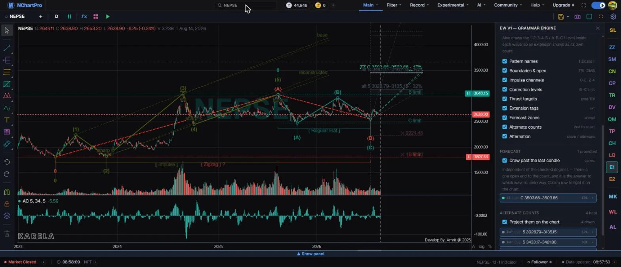621x267 pixels.
Task: Select the ruler measure tool
Action: [x=7, y=144]
